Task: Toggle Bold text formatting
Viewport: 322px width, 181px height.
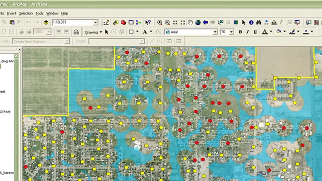Action: pyautogui.click(x=241, y=32)
